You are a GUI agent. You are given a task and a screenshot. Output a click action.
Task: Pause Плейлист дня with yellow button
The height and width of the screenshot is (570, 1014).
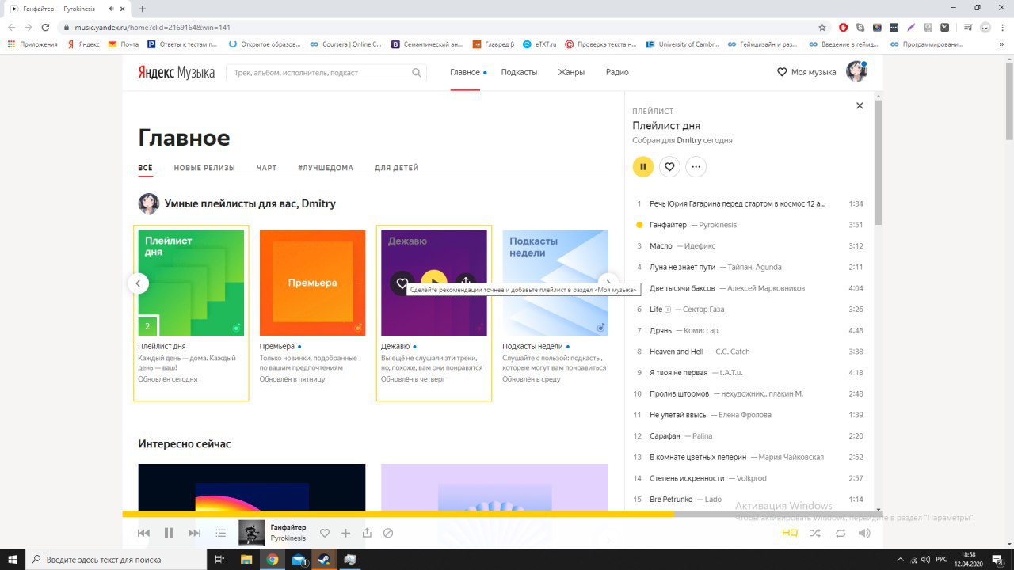pos(642,166)
